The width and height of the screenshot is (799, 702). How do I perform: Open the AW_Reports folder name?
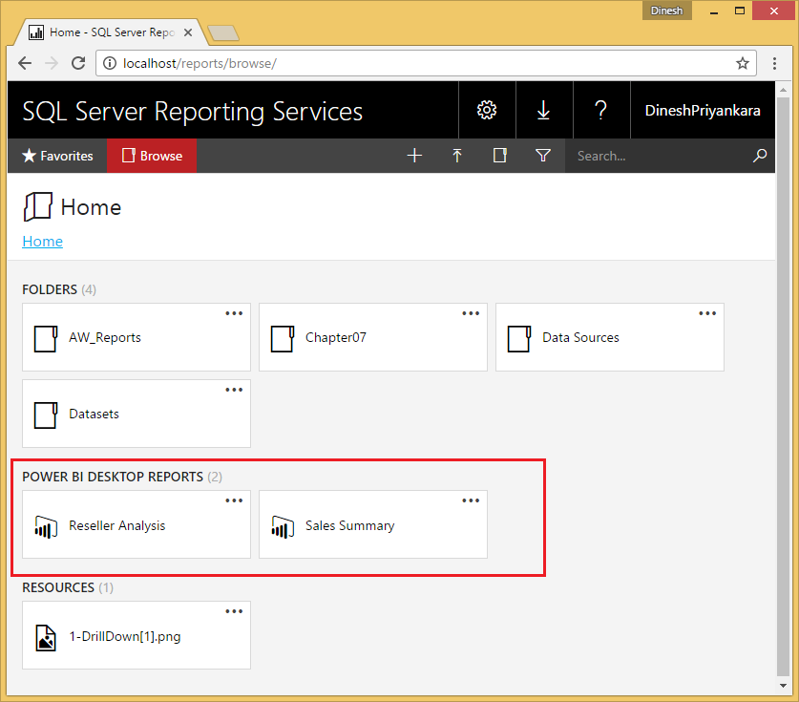pos(105,337)
